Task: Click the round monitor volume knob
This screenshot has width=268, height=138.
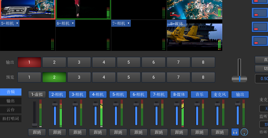Action: coord(244,132)
